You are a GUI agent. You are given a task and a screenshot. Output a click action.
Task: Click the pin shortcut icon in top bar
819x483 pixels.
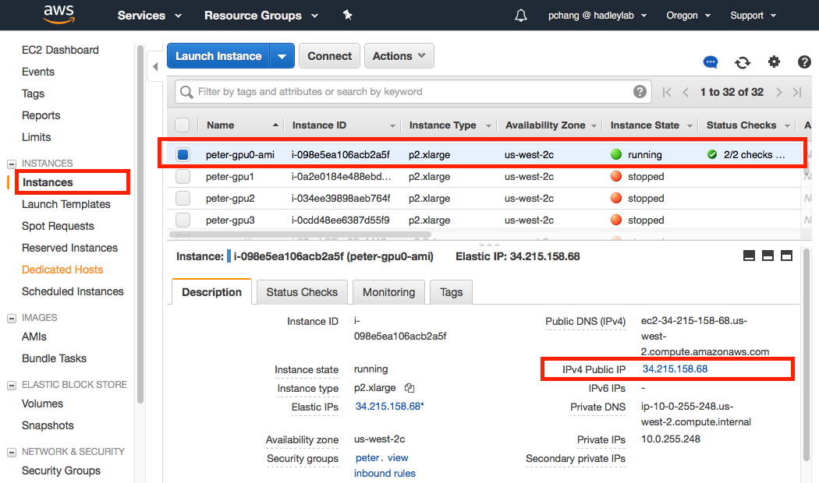tap(347, 15)
